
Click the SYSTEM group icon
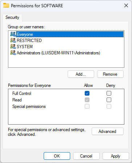point(13,46)
